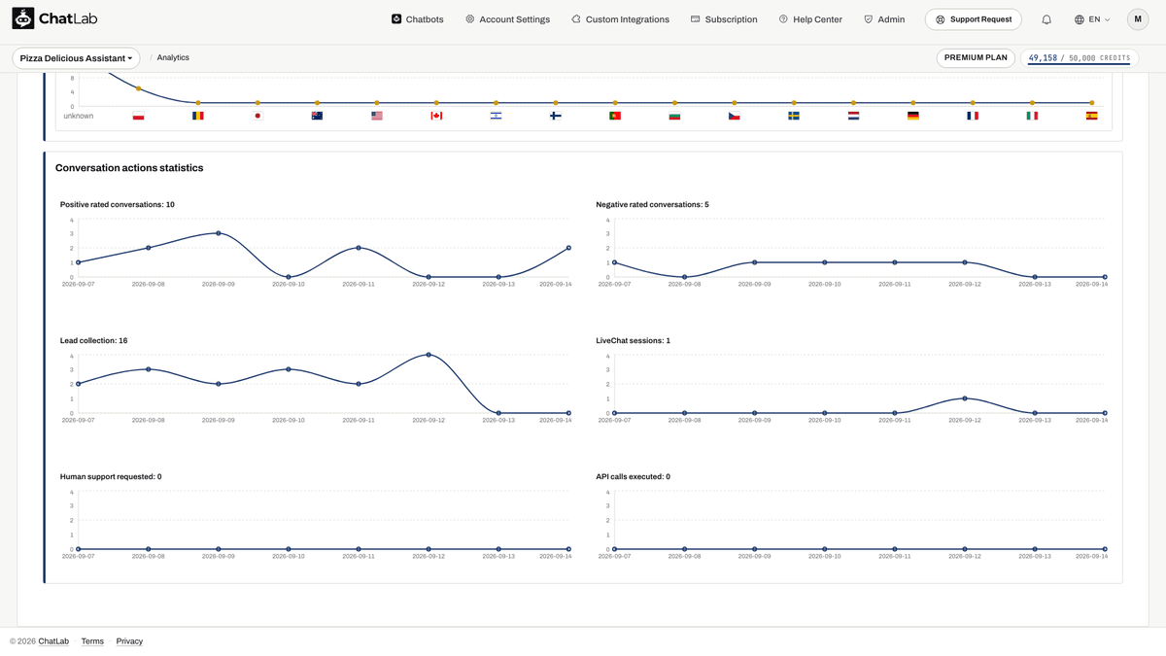Click the 'Positive rated conversations: 10' label
The width and height of the screenshot is (1166, 656).
118,205
